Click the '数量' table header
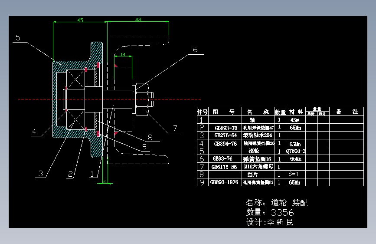 point(280,112)
